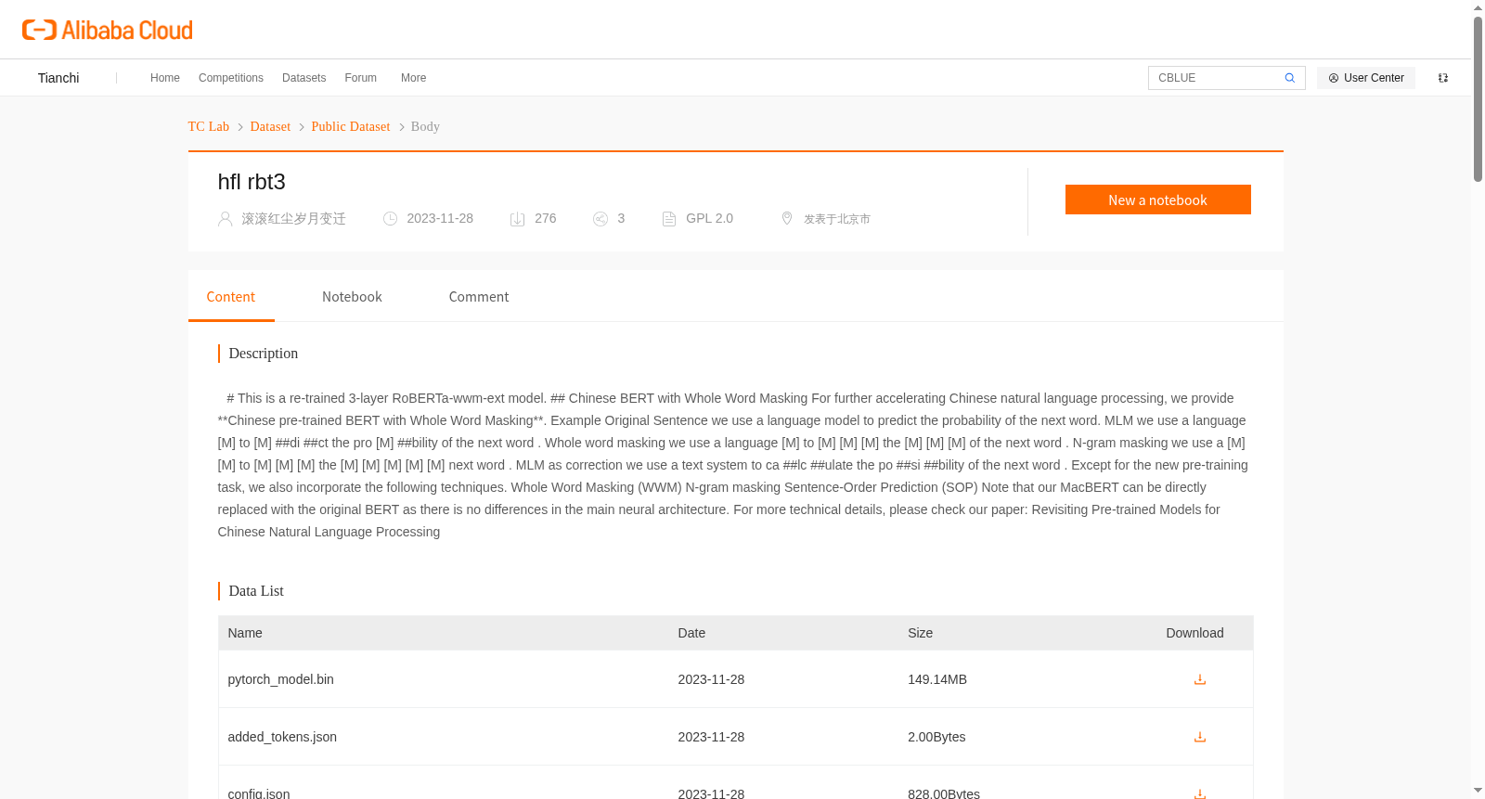Screen dimensions: 1485x799
Task: Click the pytorch_model.bin file name
Action: point(281,679)
